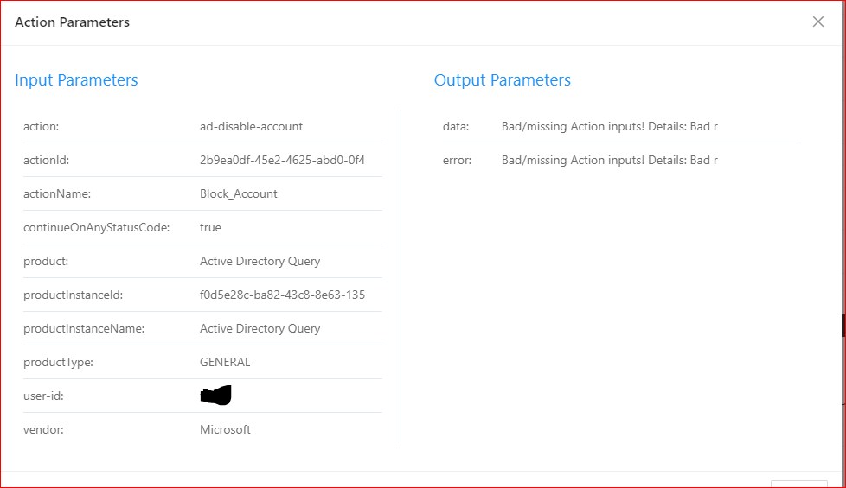Click the redacted user-id value
The image size is (846, 488).
[215, 396]
